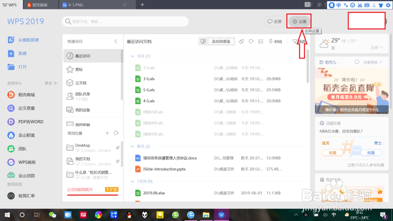Click the 扩容 button for cloud storage
The width and height of the screenshot is (393, 221).
[x=112, y=190]
